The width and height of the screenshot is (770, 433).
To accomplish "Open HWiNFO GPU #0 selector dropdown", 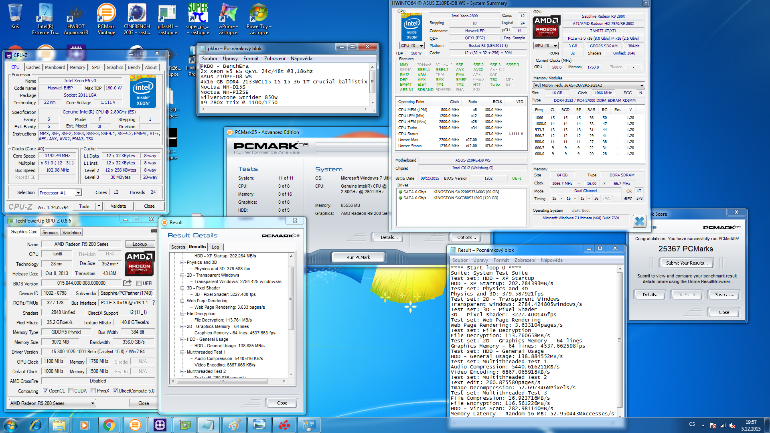I will coord(546,46).
